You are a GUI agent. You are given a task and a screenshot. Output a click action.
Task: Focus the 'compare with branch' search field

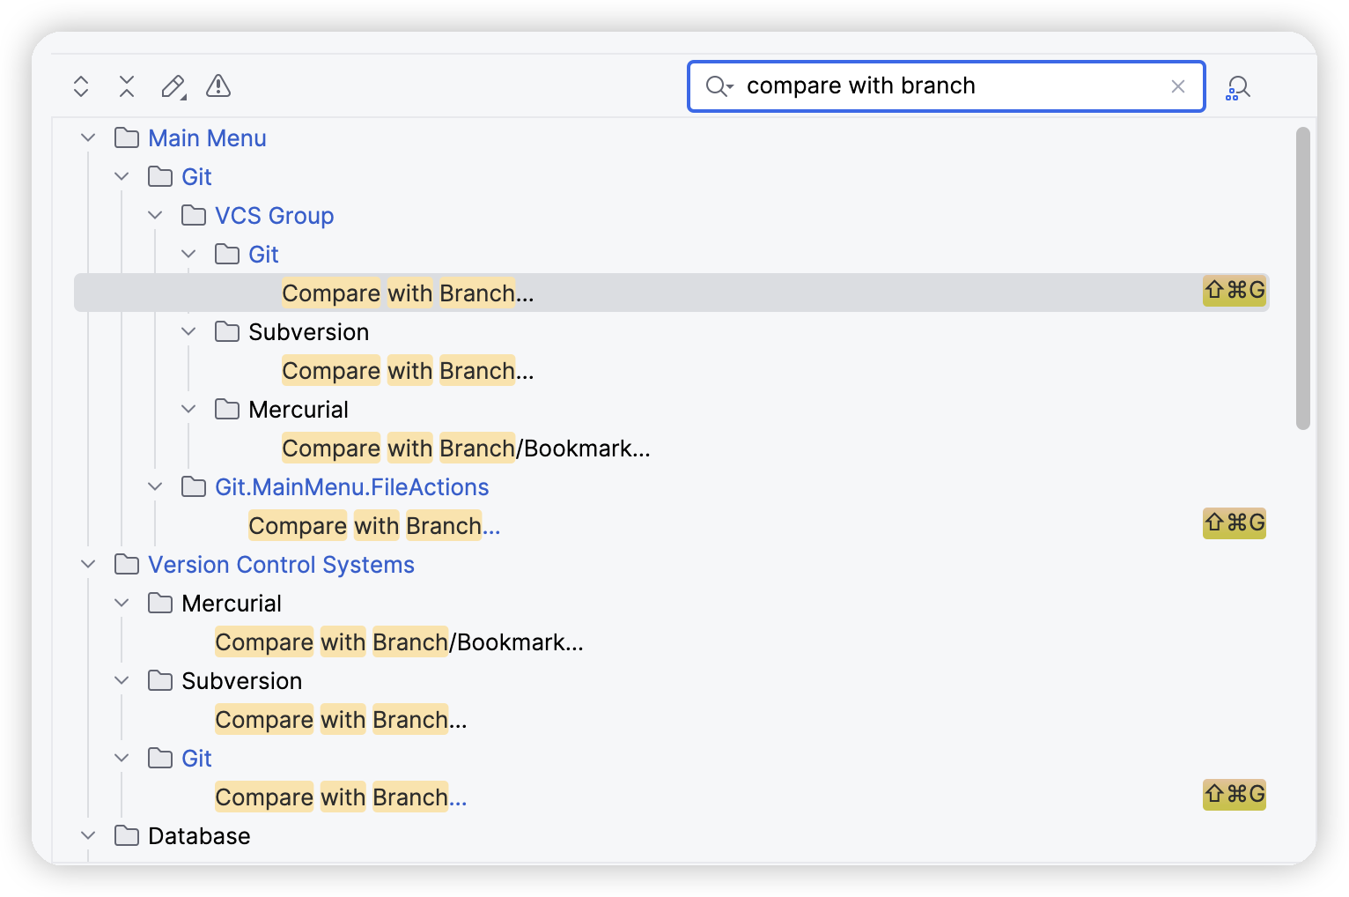pos(947,86)
